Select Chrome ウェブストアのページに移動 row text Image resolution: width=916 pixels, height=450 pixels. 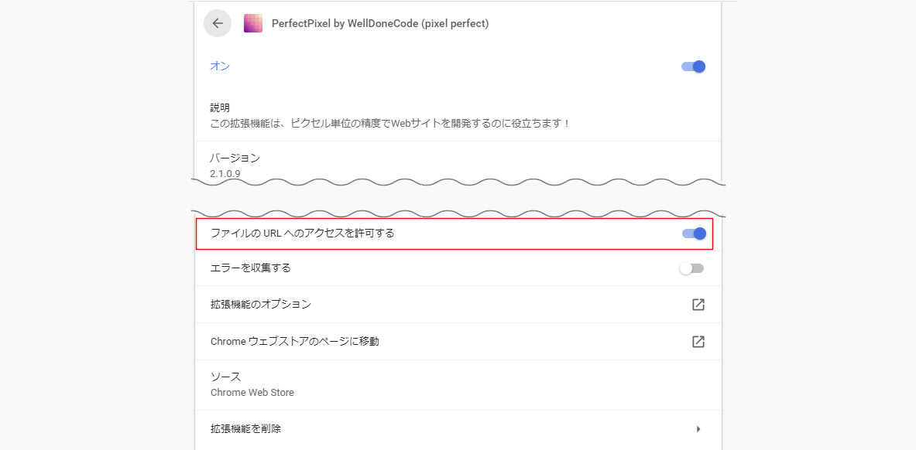coord(294,341)
